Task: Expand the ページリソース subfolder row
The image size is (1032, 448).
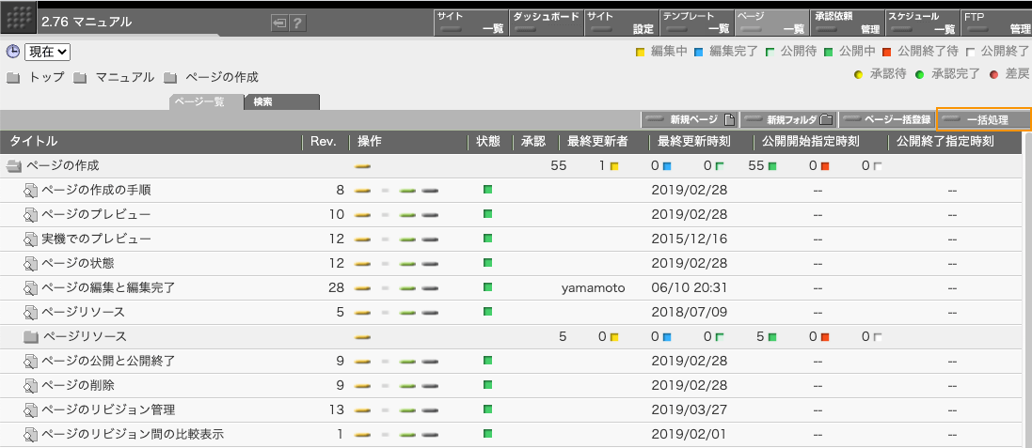Action: (31, 336)
